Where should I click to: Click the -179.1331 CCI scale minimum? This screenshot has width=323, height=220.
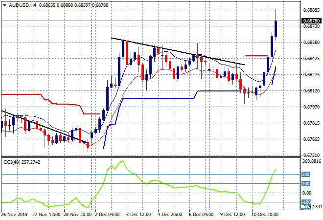[312, 206]
